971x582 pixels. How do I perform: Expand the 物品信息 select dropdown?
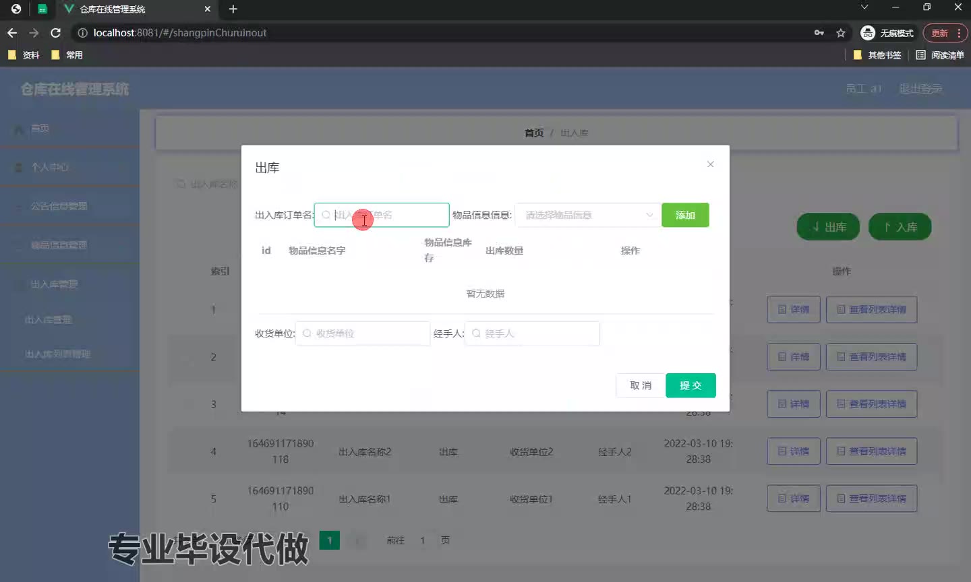(x=587, y=215)
